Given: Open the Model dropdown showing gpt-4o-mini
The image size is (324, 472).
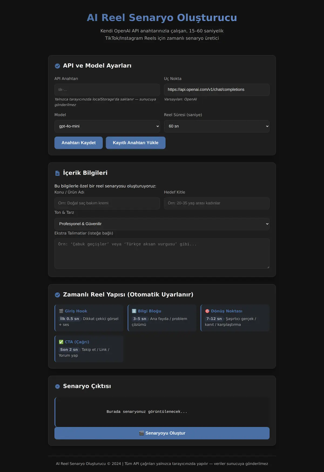Looking at the screenshot, I should pos(107,126).
